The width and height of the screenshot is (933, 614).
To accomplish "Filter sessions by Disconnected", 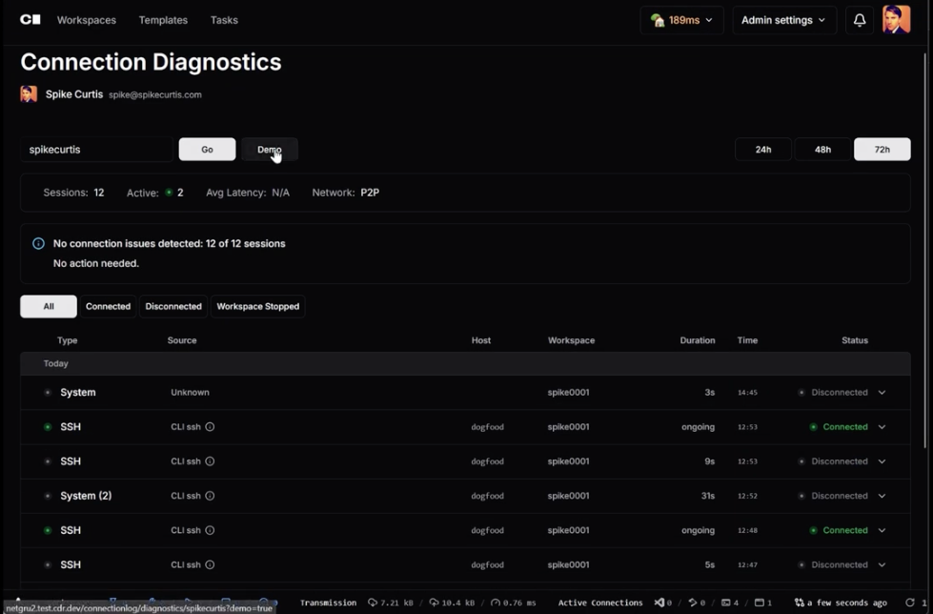I will (x=173, y=306).
